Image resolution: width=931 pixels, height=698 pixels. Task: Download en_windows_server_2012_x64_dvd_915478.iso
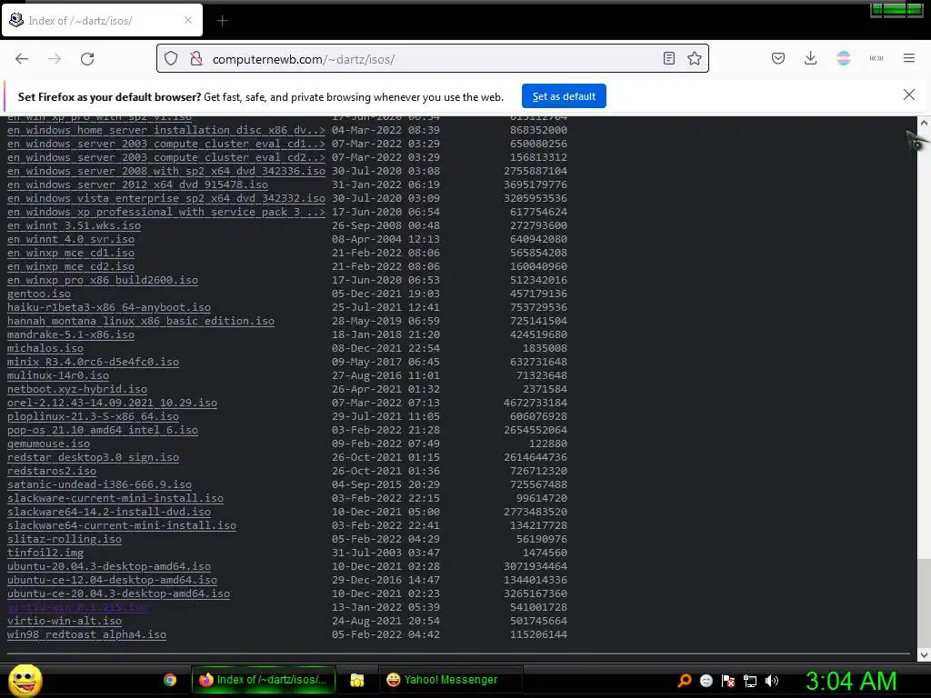click(138, 184)
